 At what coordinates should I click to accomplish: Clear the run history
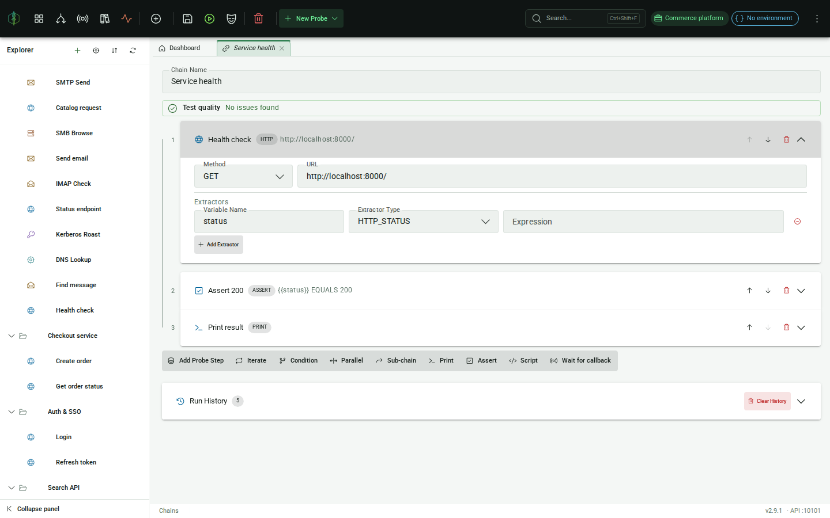pyautogui.click(x=767, y=401)
